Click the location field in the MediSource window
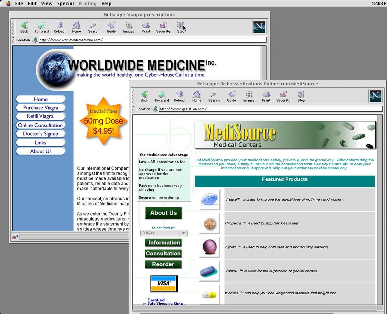387x314 pixels. [x=271, y=109]
